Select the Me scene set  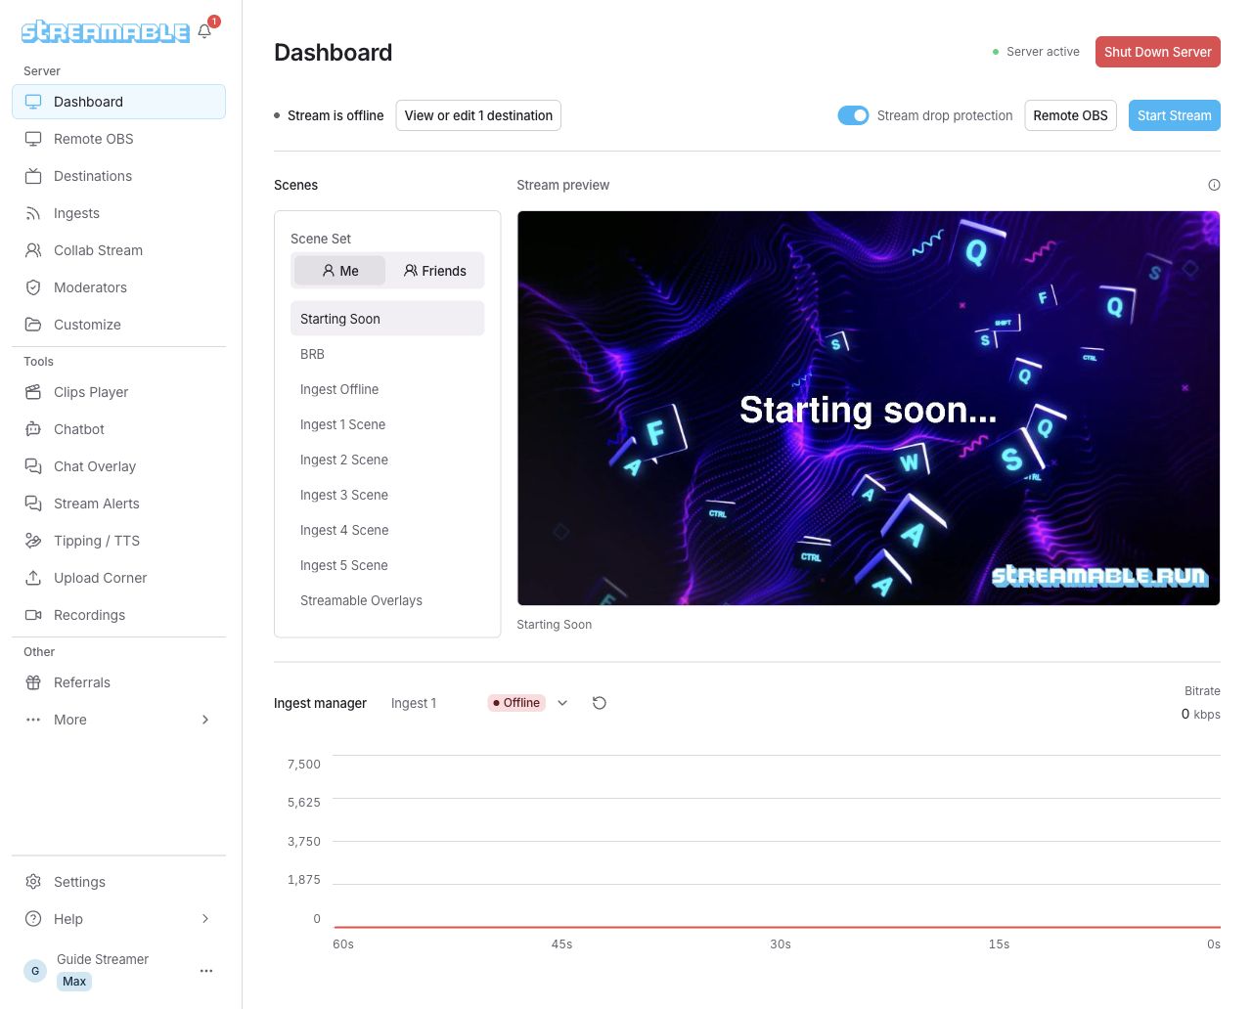[x=340, y=271]
